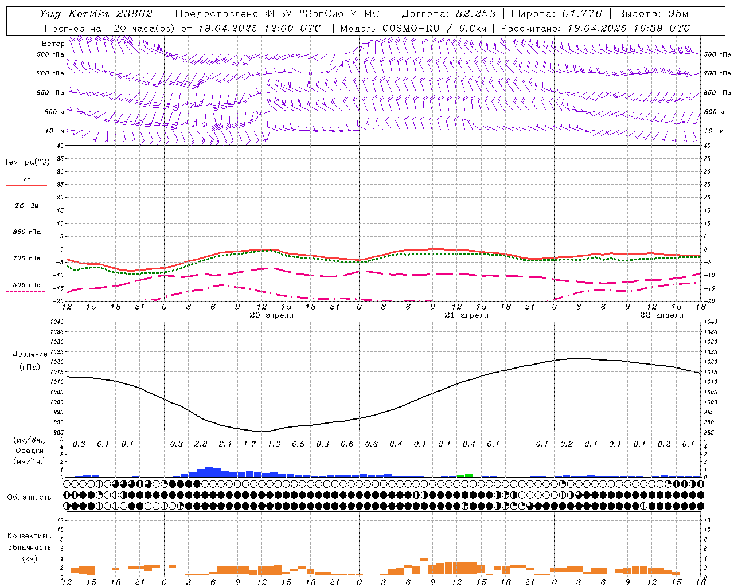Click the 'Облачность' cloud cover label
The image size is (734, 587).
click(29, 498)
